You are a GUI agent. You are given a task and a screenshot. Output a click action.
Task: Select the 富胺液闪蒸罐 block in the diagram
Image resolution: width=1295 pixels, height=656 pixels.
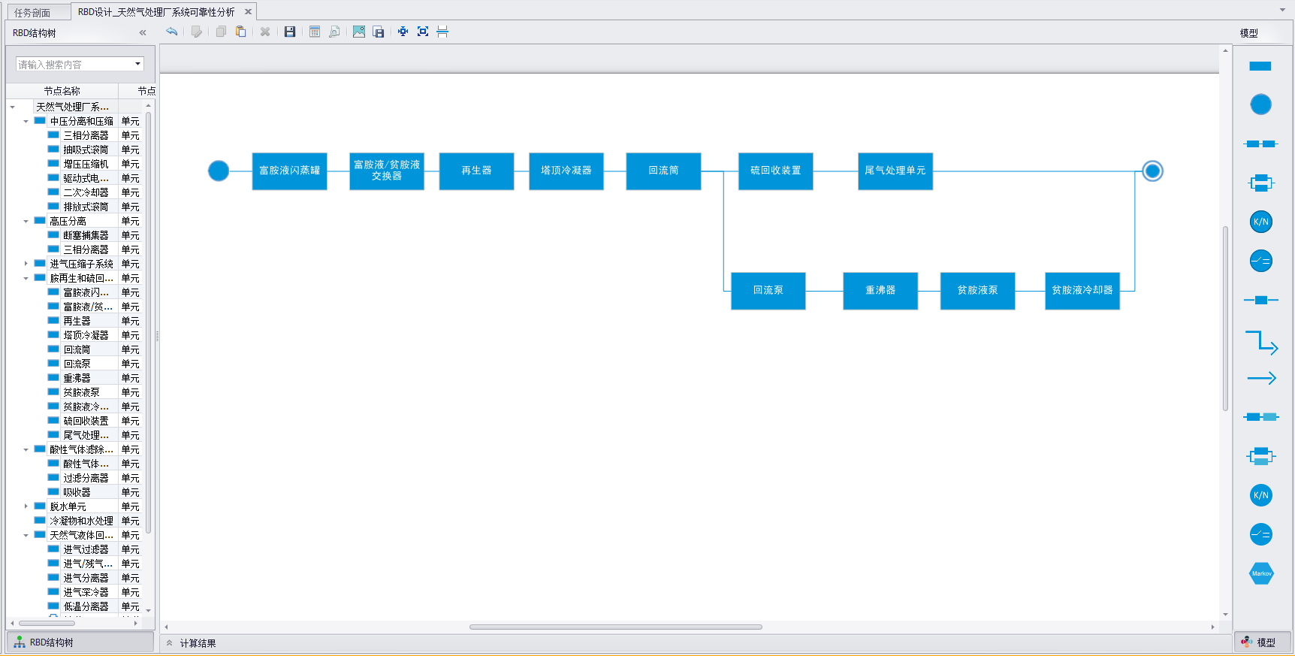[x=290, y=171]
